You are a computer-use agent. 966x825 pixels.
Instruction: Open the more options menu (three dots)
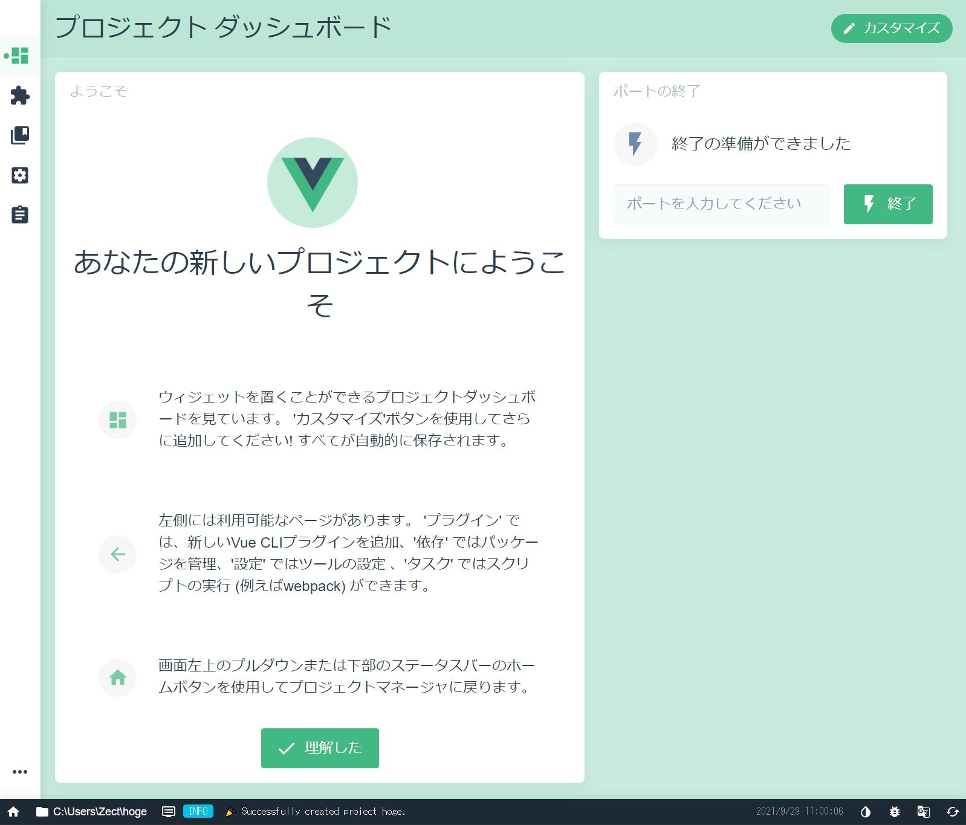(x=20, y=772)
